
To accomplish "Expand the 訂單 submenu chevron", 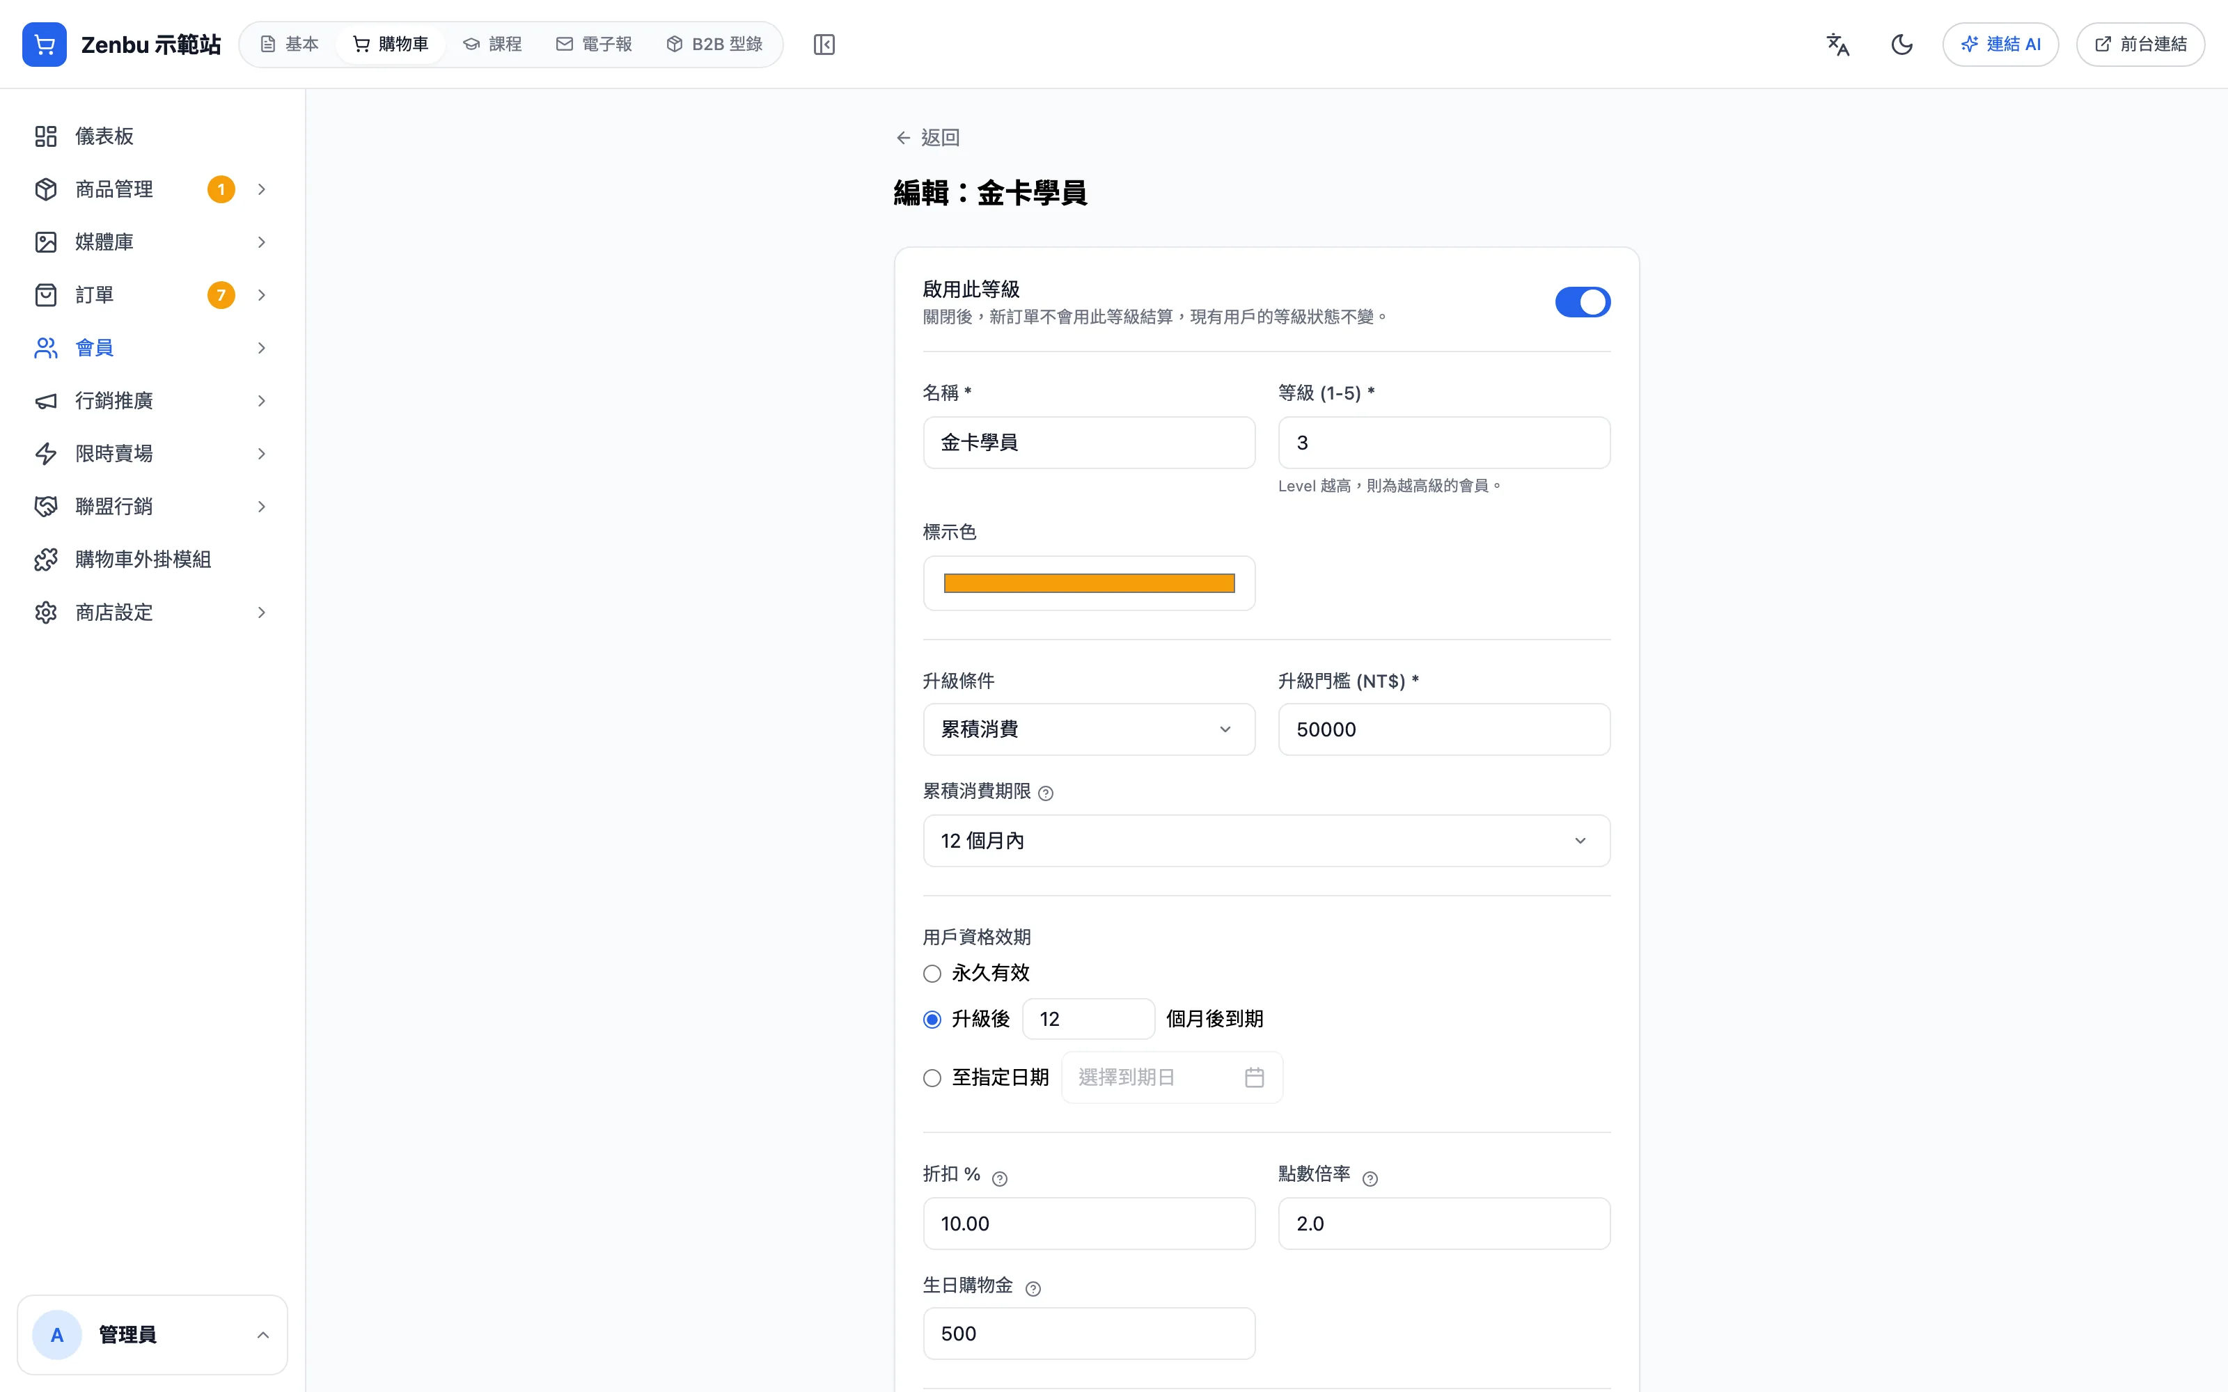I will 262,294.
